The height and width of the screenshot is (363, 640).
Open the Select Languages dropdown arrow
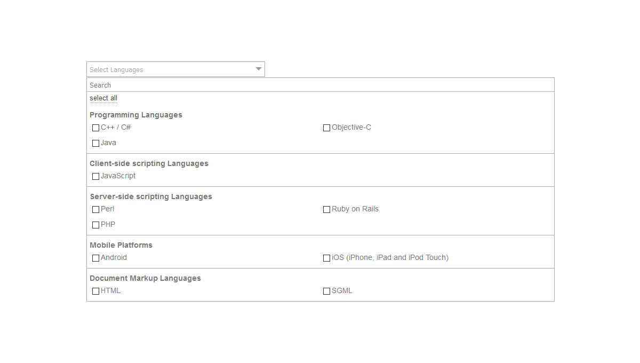(258, 69)
